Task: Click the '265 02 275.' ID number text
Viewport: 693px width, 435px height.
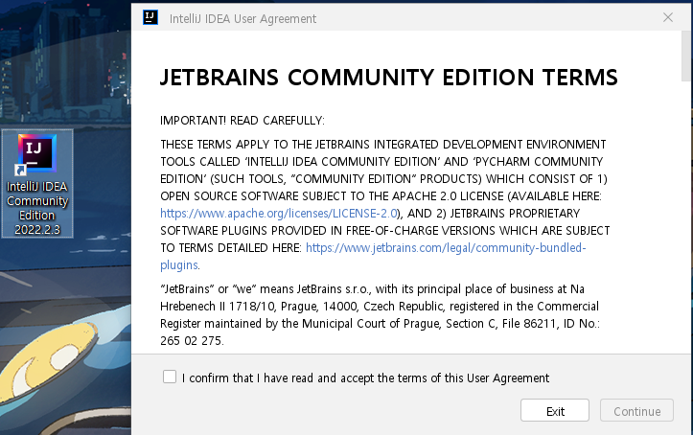Action: coord(192,340)
